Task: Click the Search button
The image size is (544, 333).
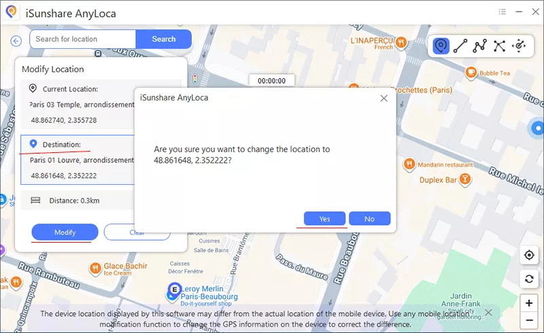Action: pos(164,39)
